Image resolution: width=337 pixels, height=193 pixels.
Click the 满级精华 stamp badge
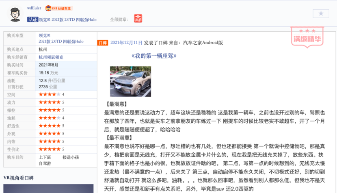pos(307,37)
